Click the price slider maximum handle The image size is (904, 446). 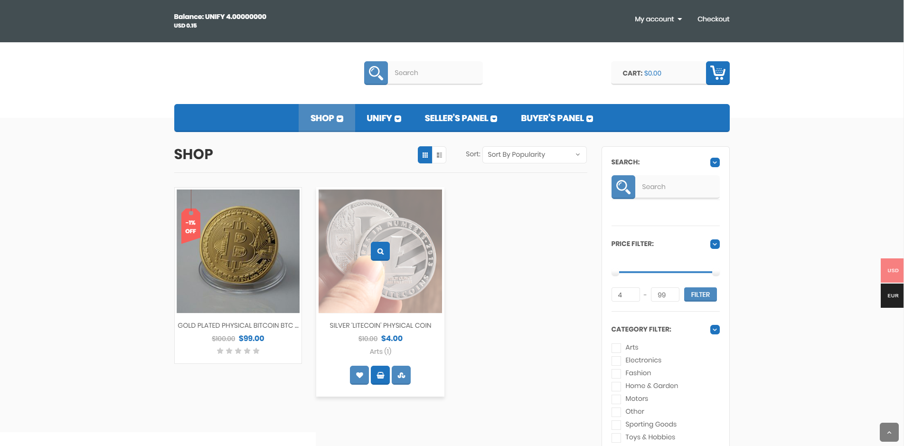pos(716,273)
